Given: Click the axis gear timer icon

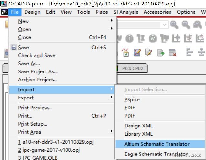Looking at the screenshot, I should (x=200, y=39).
